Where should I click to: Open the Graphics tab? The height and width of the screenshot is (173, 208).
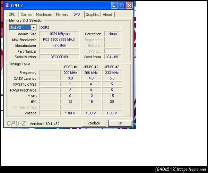tap(92, 15)
